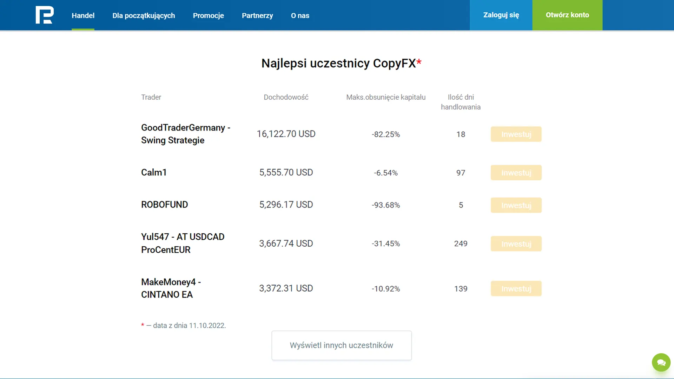Click the 18 trading days value
The image size is (674, 379).
tap(461, 134)
